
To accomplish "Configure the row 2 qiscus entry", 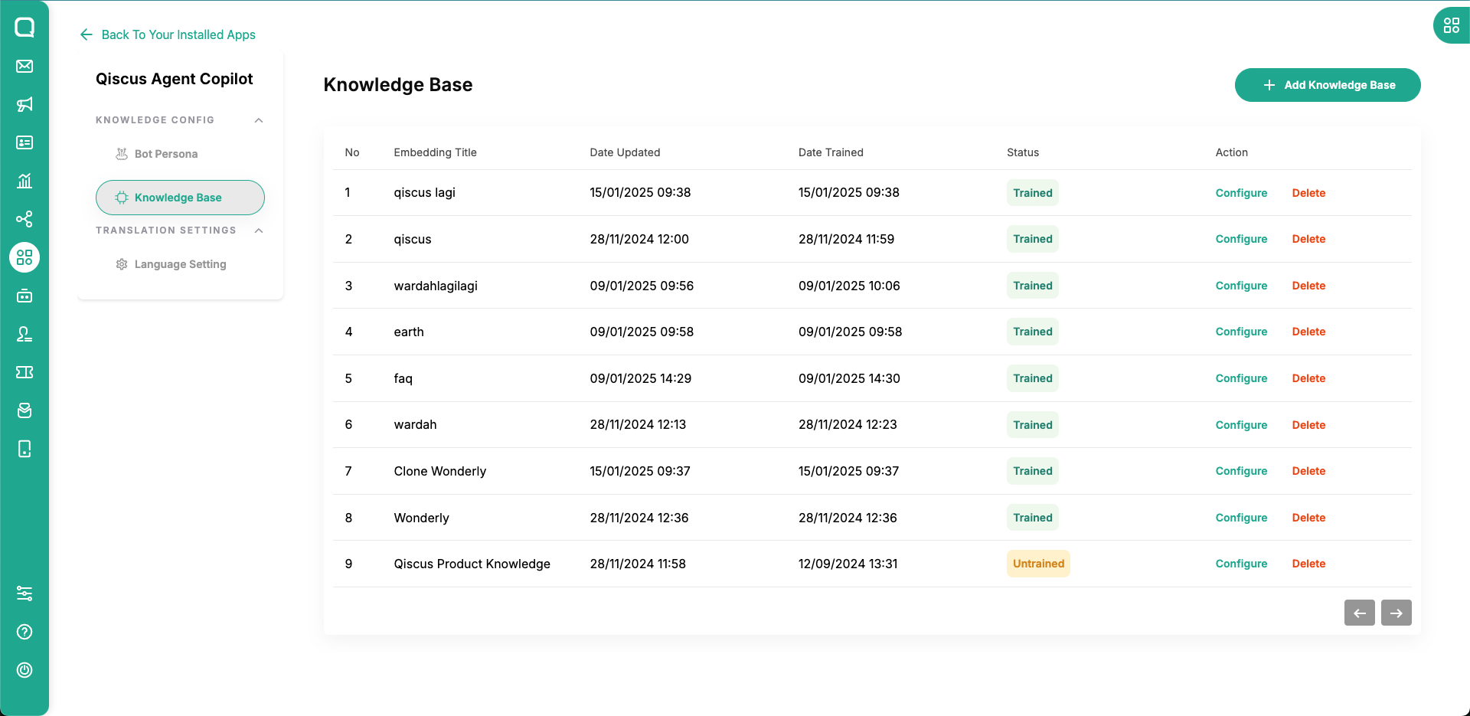I will point(1241,239).
